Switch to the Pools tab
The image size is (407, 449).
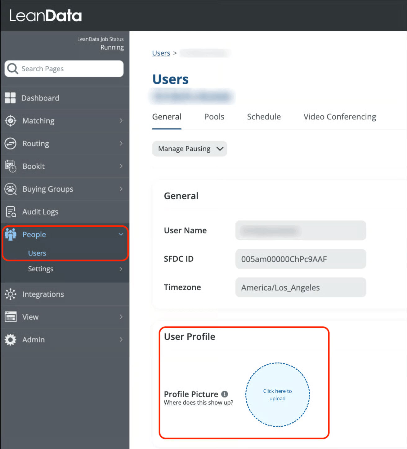click(x=214, y=117)
